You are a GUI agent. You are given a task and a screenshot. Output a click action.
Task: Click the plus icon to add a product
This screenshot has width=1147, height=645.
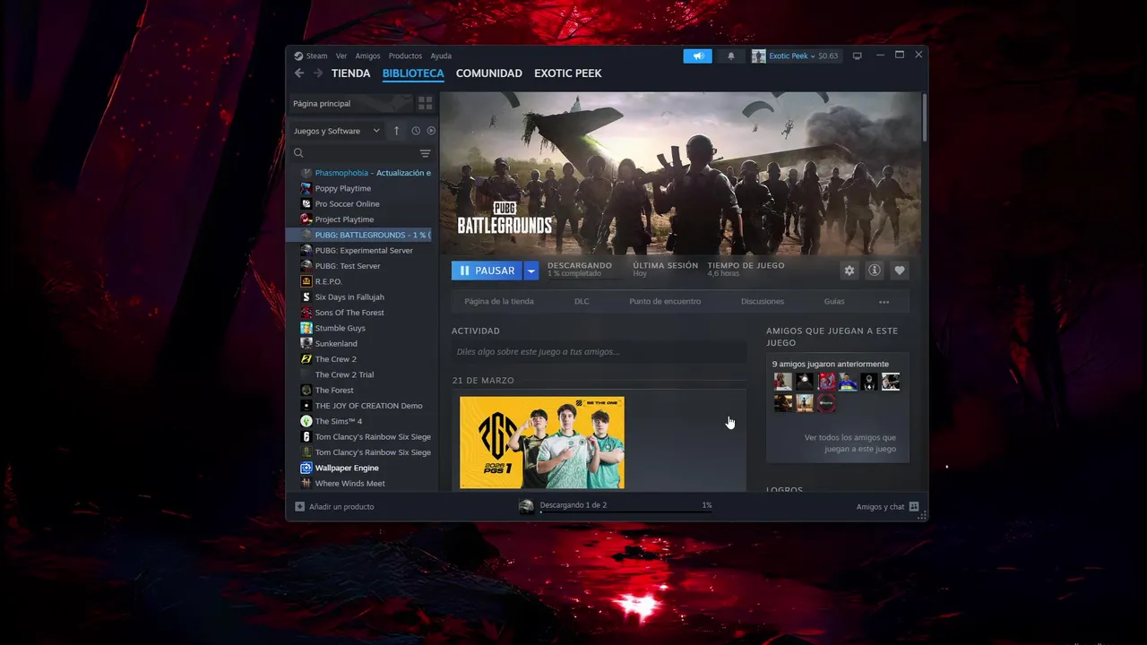(300, 506)
